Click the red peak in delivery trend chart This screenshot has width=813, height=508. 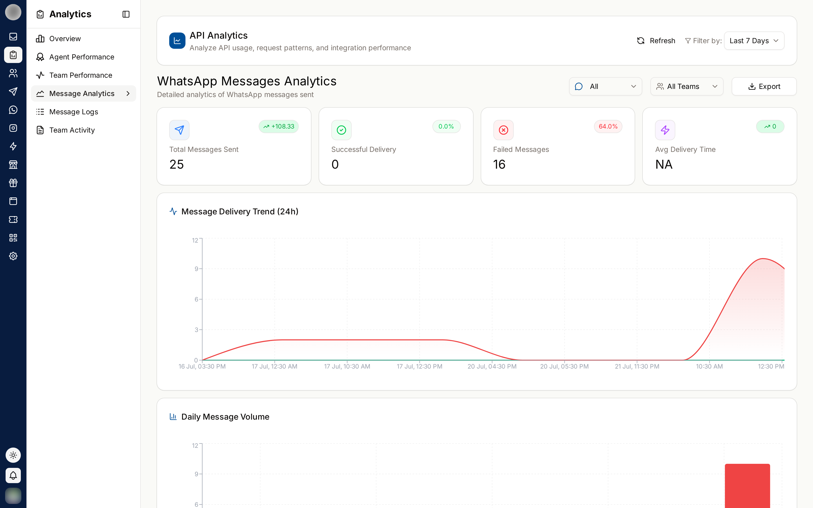(x=763, y=259)
